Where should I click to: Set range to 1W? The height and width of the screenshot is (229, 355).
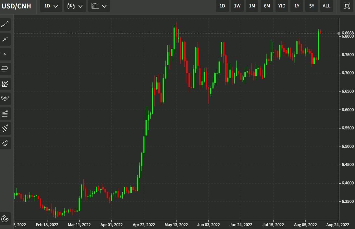pos(237,6)
